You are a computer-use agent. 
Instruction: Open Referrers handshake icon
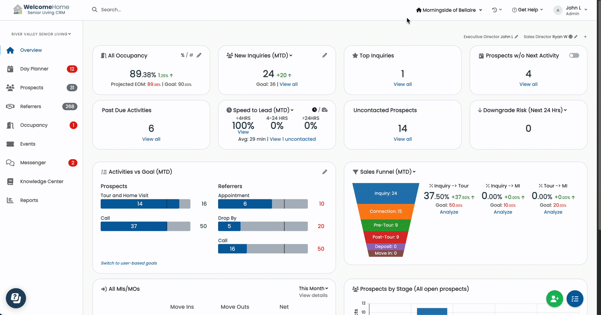tap(10, 106)
